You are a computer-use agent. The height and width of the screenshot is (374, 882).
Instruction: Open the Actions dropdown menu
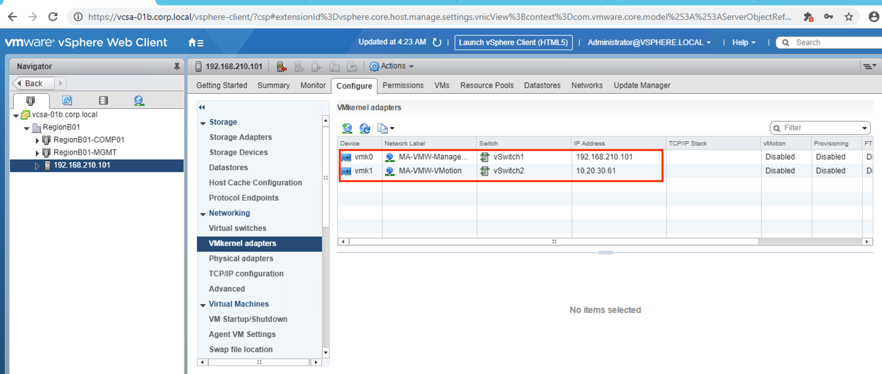click(392, 66)
